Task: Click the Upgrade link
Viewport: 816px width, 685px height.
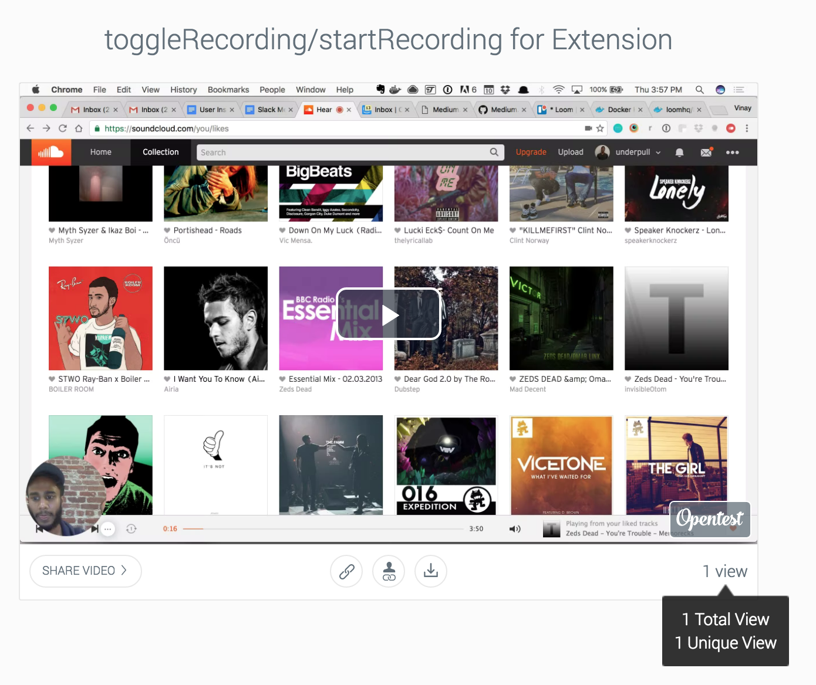Action: (x=531, y=152)
